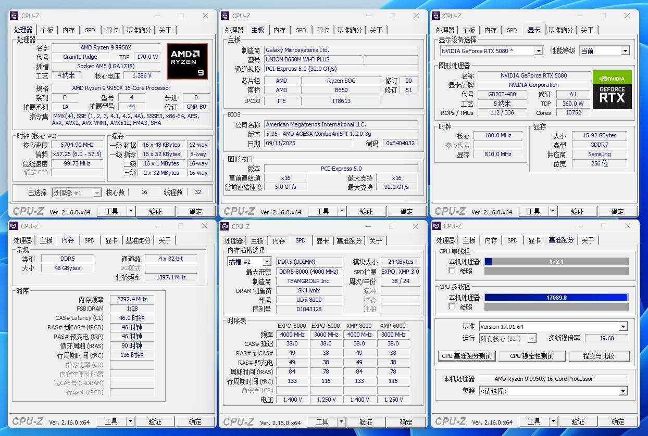
Task: Click CPU-Z title icon of the mainboard window
Action: (225, 16)
